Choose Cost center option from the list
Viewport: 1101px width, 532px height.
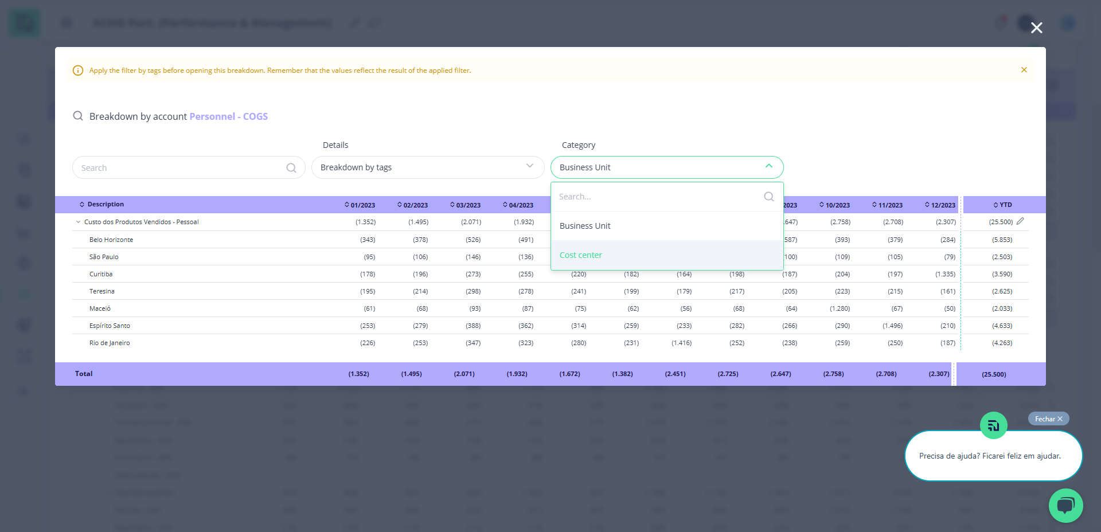click(667, 255)
